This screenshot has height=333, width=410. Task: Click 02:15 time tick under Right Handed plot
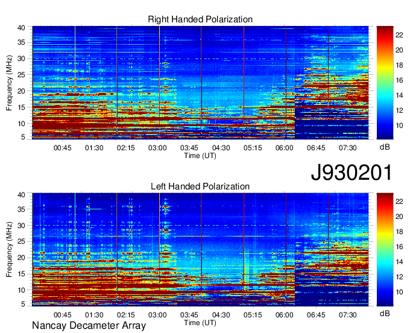pos(126,148)
